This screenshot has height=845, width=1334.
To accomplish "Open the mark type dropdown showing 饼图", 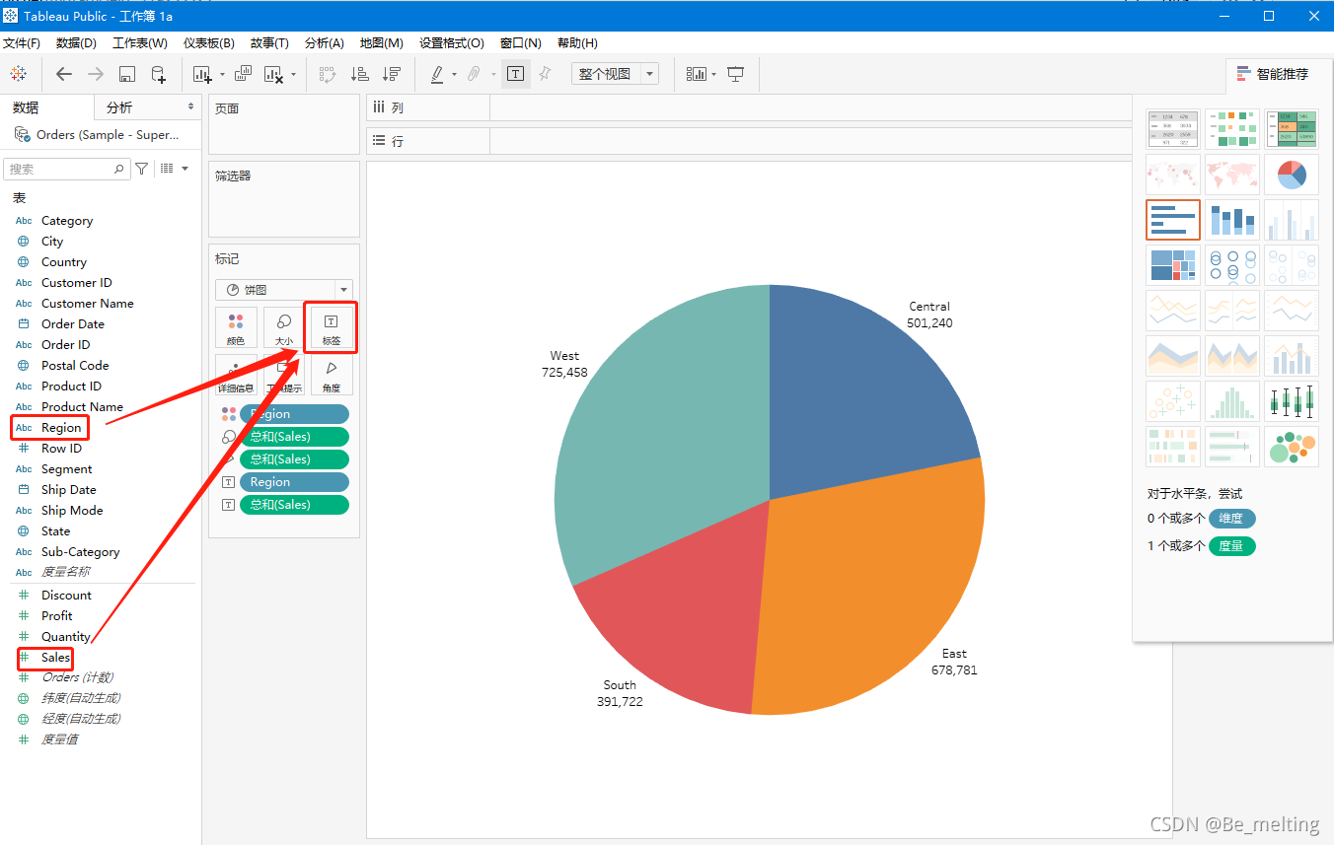I will pos(284,290).
